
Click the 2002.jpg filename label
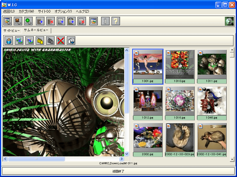(x=148, y=154)
